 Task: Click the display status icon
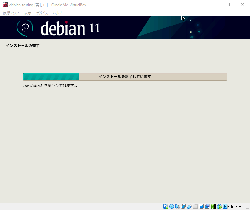coord(201,207)
